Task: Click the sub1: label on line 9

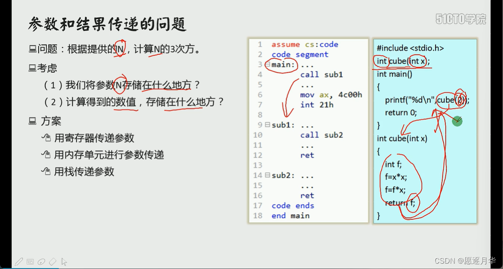Action: (283, 125)
